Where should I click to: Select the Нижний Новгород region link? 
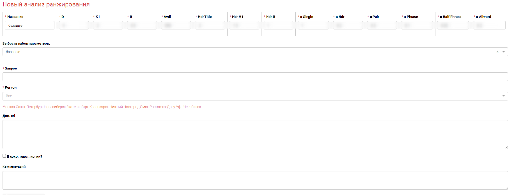pyautogui.click(x=124, y=107)
